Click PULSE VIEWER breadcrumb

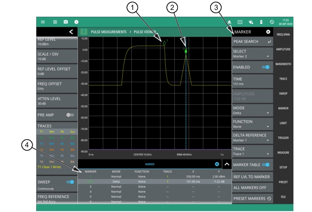pos(145,32)
